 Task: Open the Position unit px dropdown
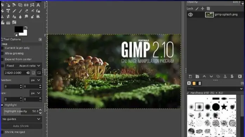[x=35, y=80]
